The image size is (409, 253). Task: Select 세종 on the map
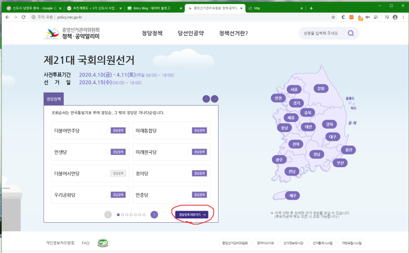291,118
